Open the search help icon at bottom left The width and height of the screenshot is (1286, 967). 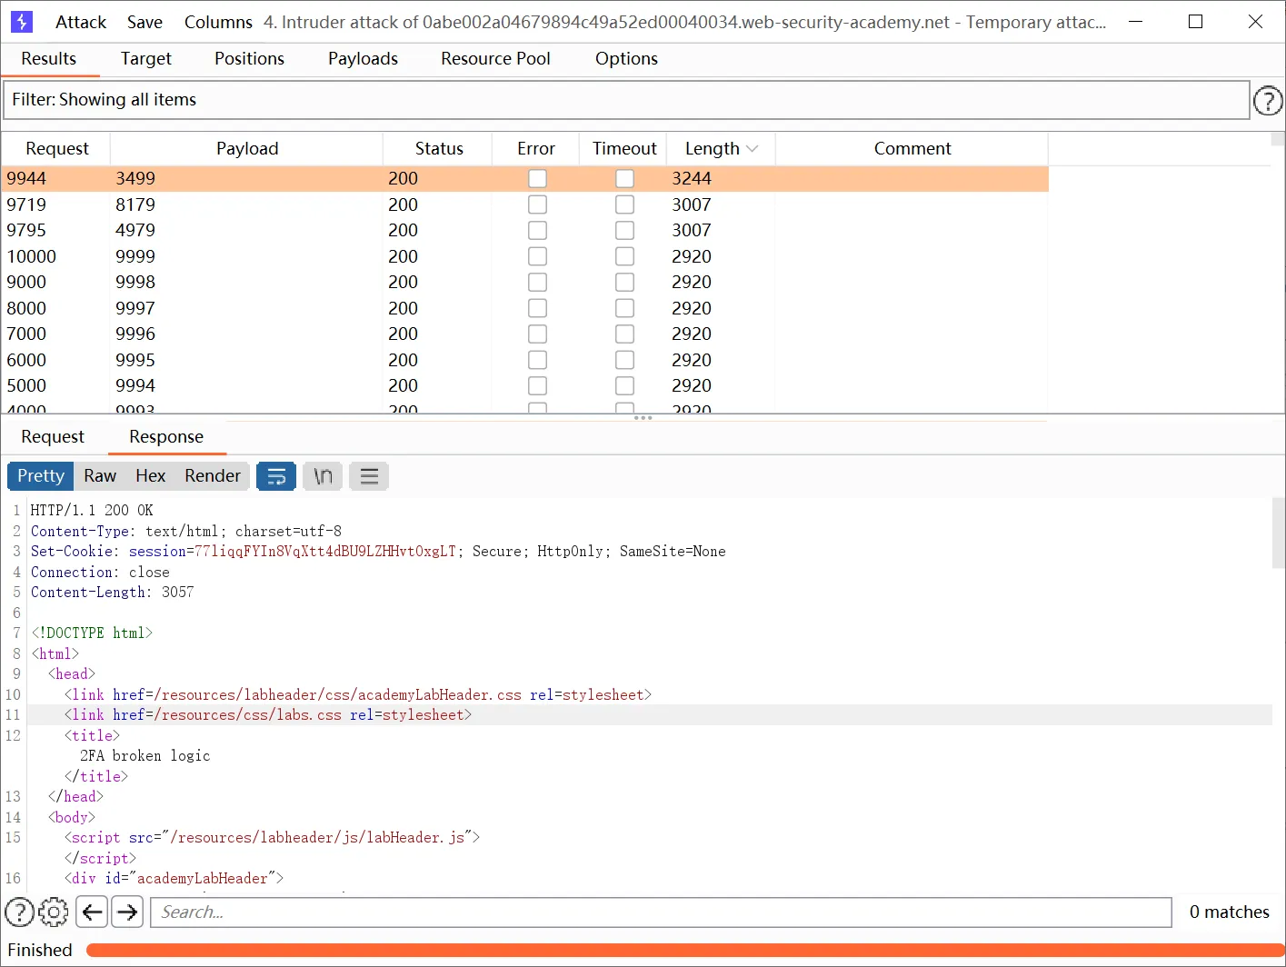(x=20, y=912)
